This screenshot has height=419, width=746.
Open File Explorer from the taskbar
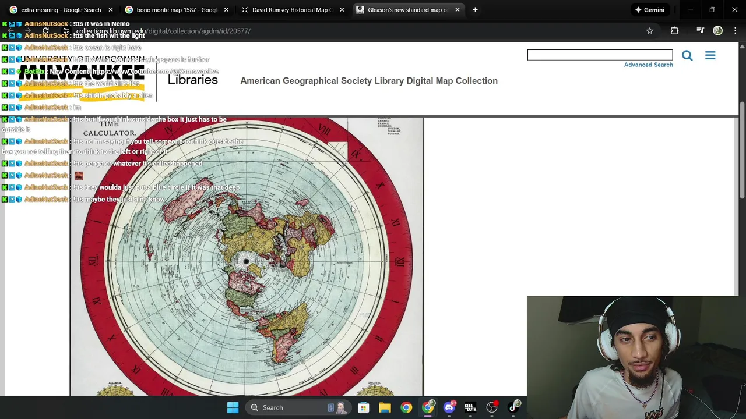pos(385,407)
